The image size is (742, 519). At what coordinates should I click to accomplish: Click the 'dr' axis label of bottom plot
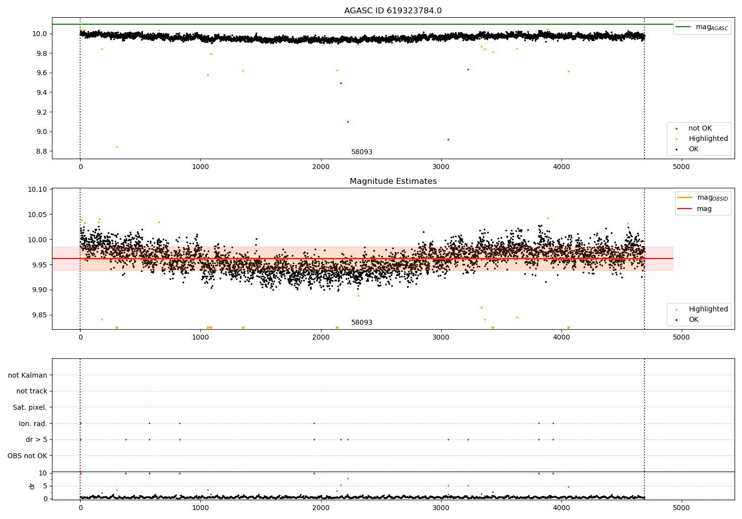tap(32, 486)
